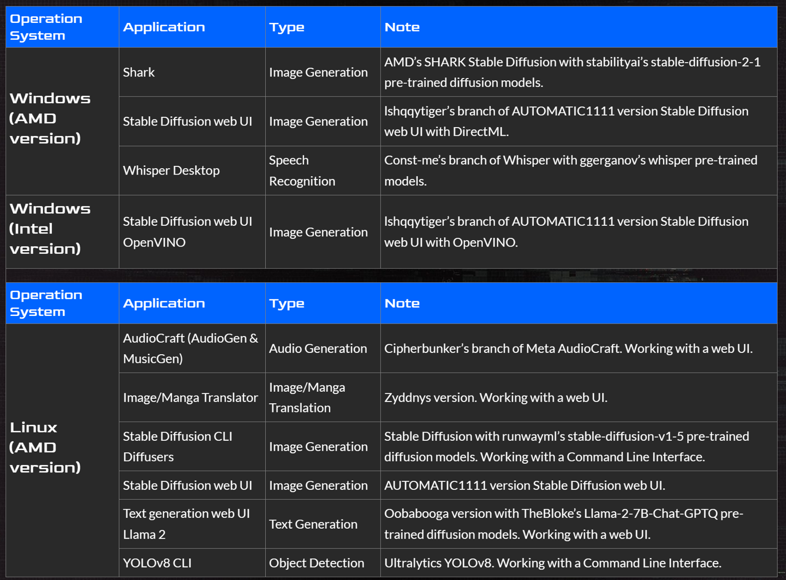This screenshot has width=786, height=580.
Task: Select Stable Diffusion web UI OpenVINO cell
Action: (x=192, y=231)
